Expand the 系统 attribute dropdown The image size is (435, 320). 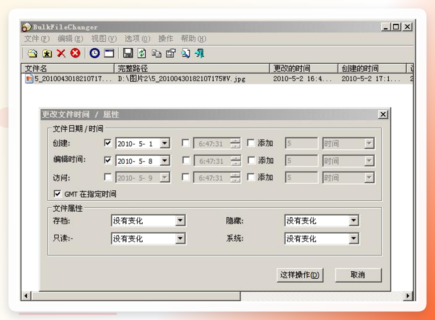(x=353, y=239)
